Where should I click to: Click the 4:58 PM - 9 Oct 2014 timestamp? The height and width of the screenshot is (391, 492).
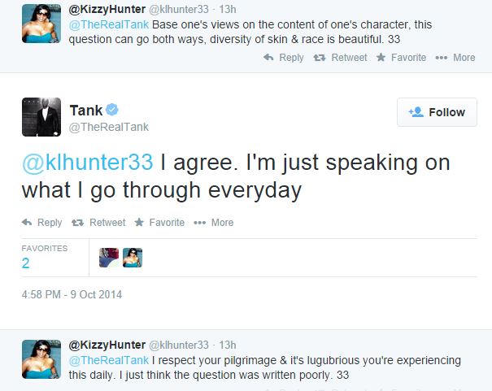(x=72, y=294)
